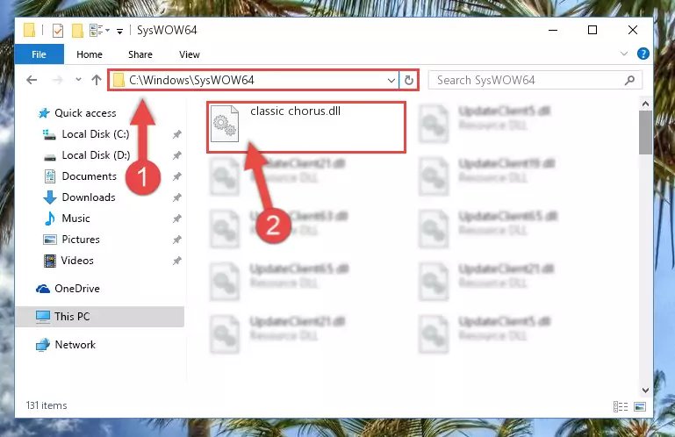This screenshot has height=437, width=675.
Task: Open Local Disk (D:) in sidebar
Action: point(87,155)
